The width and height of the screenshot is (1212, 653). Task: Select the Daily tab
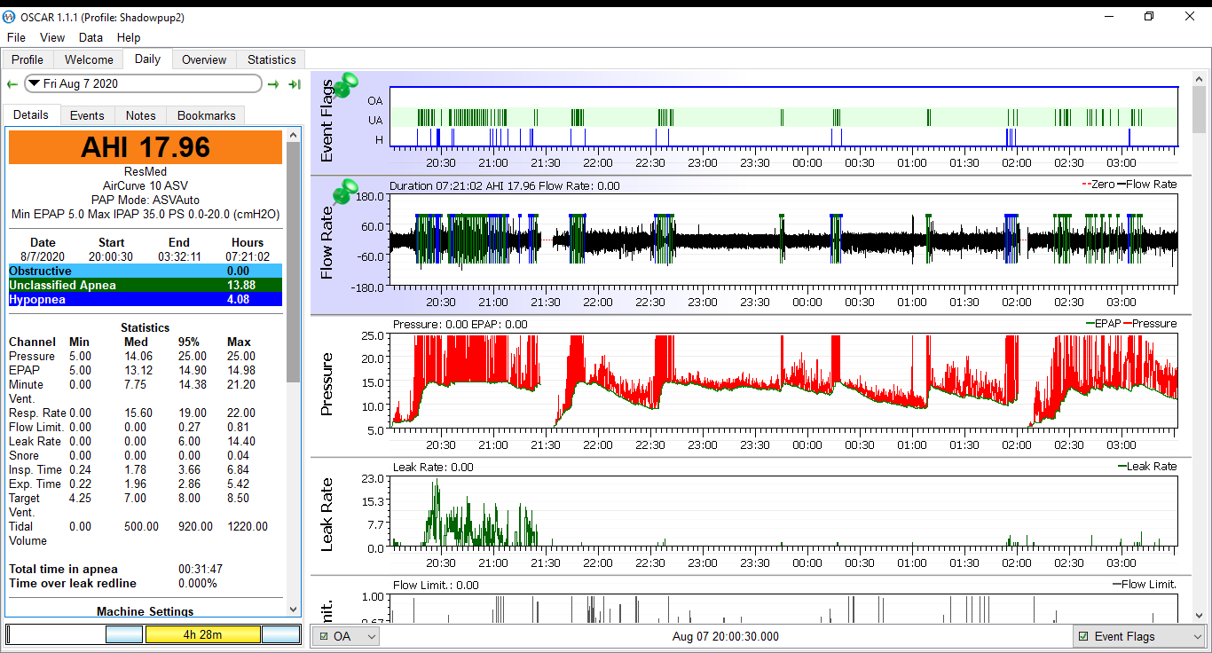(147, 59)
